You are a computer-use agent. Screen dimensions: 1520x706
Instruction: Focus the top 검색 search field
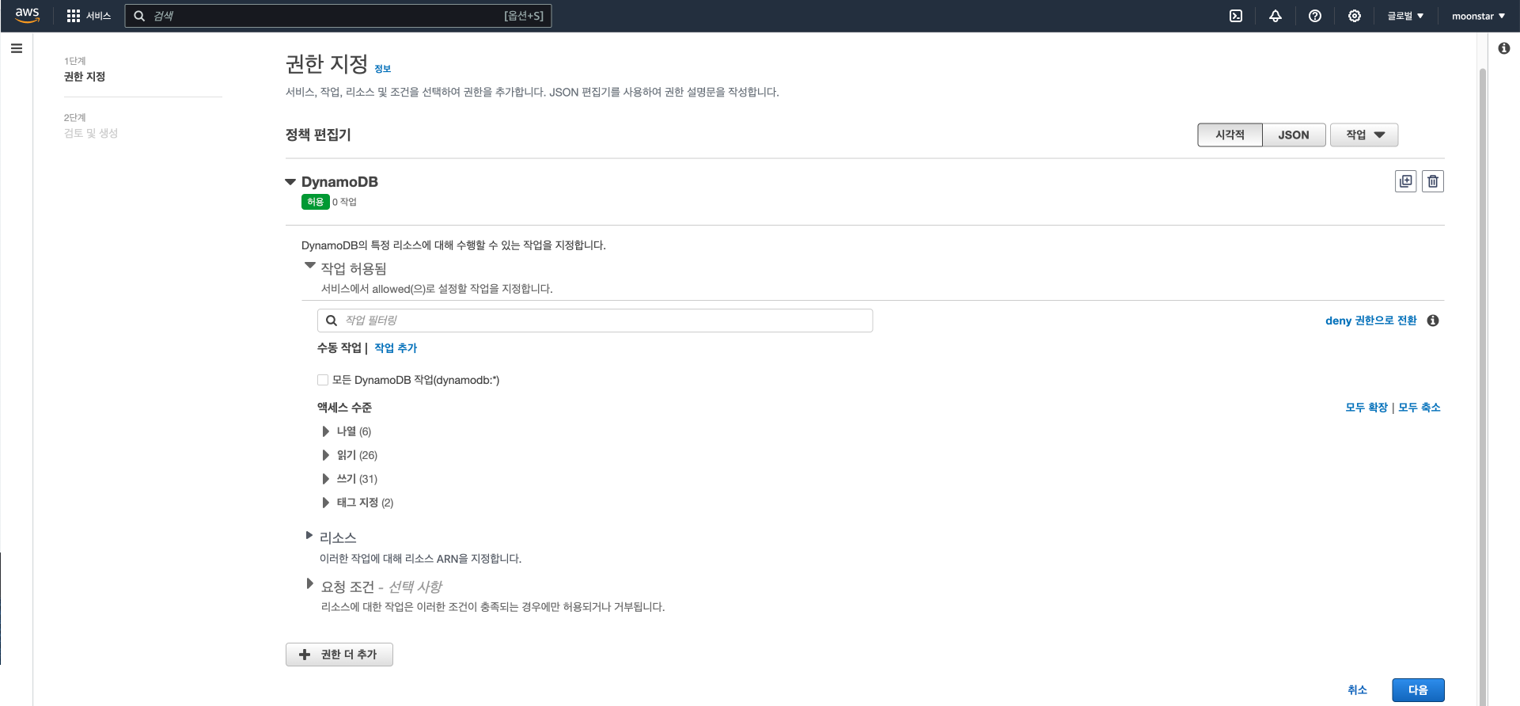(338, 16)
